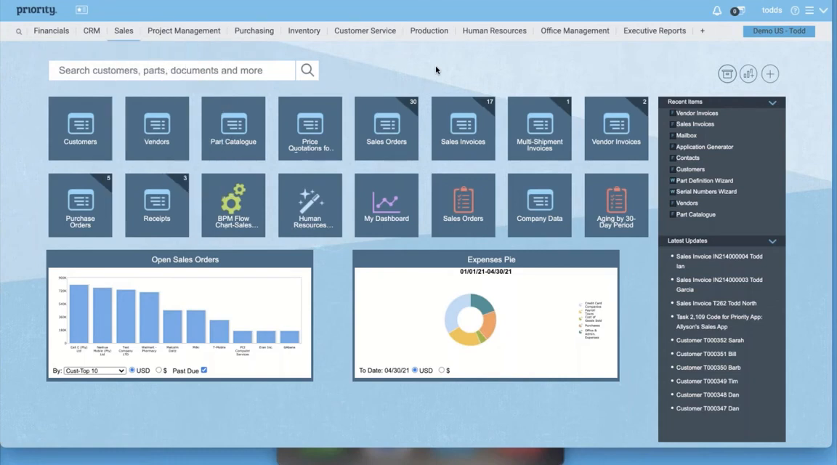Viewport: 837px width, 465px height.
Task: Open the Project Management menu
Action: pos(184,31)
